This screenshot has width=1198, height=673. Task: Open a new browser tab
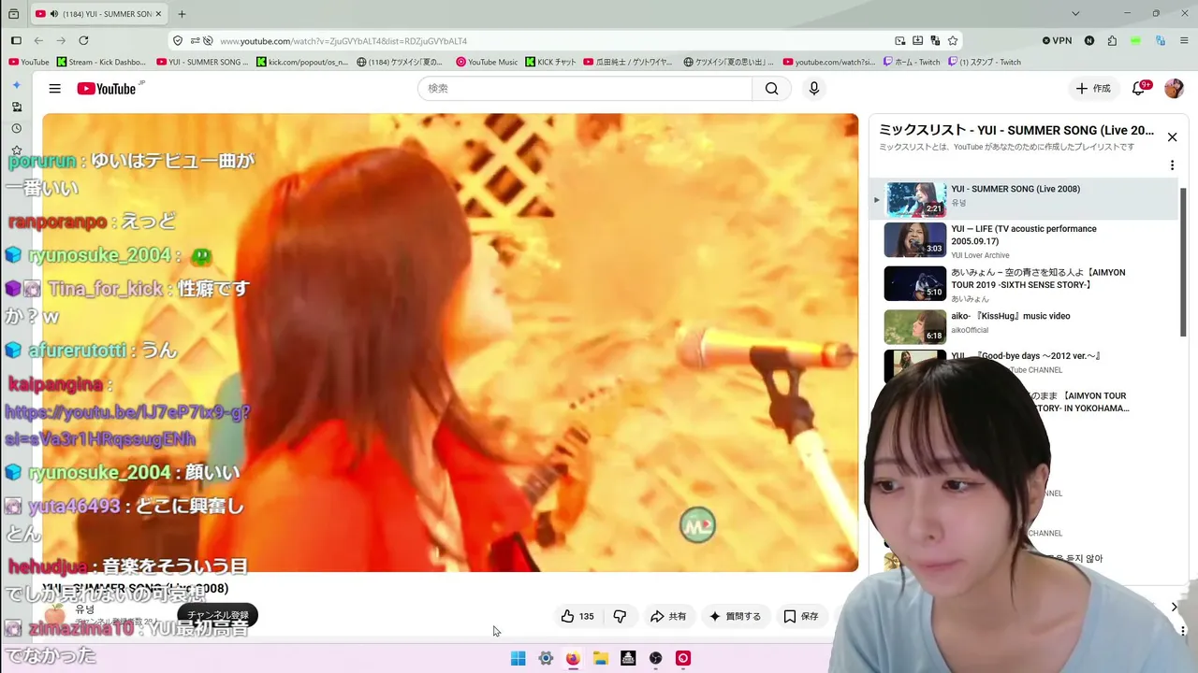coord(182,14)
